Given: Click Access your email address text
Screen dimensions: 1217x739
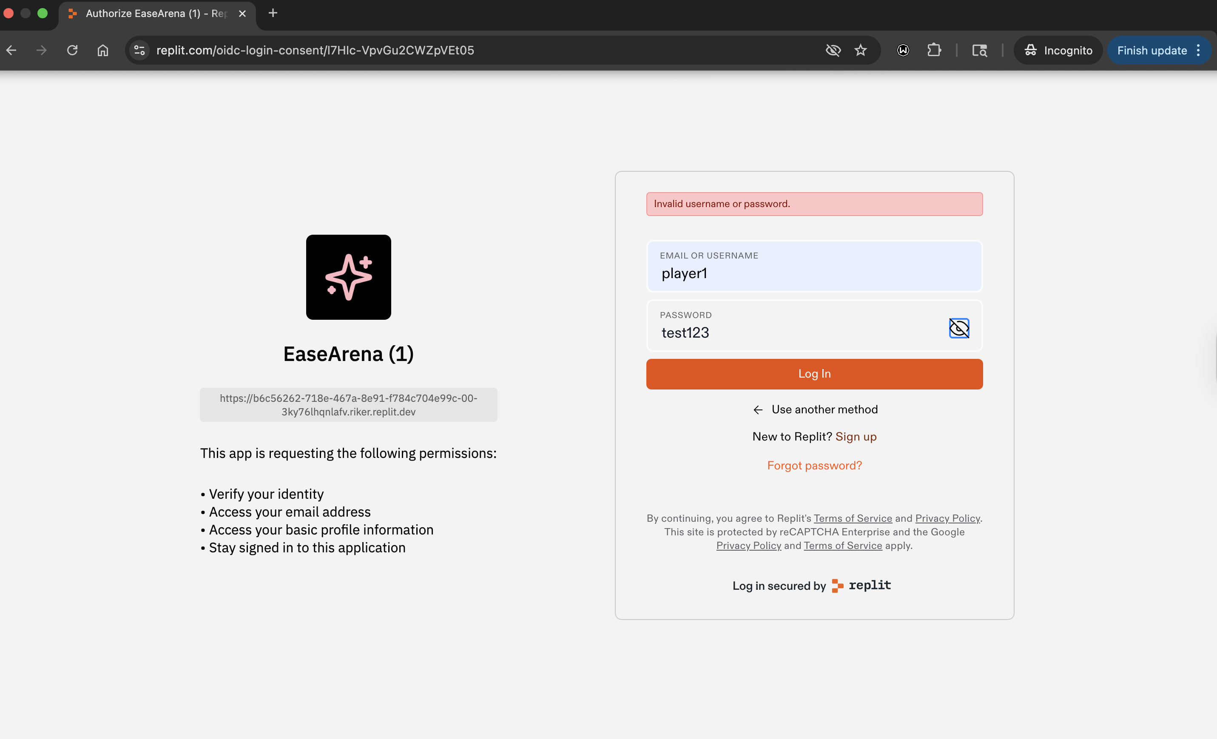Looking at the screenshot, I should click(x=290, y=512).
